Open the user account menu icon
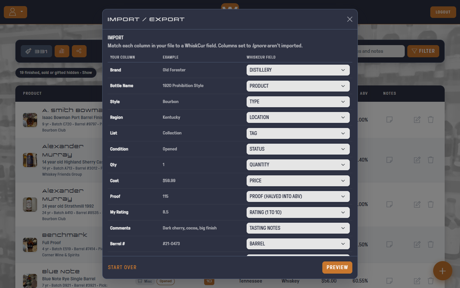Viewport: 460px width, 288px height. coord(15,12)
